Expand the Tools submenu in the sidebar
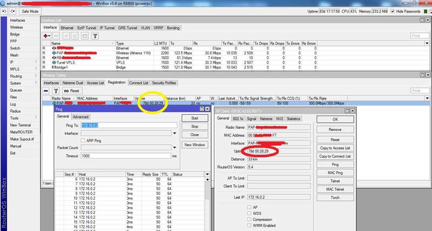 23,118
